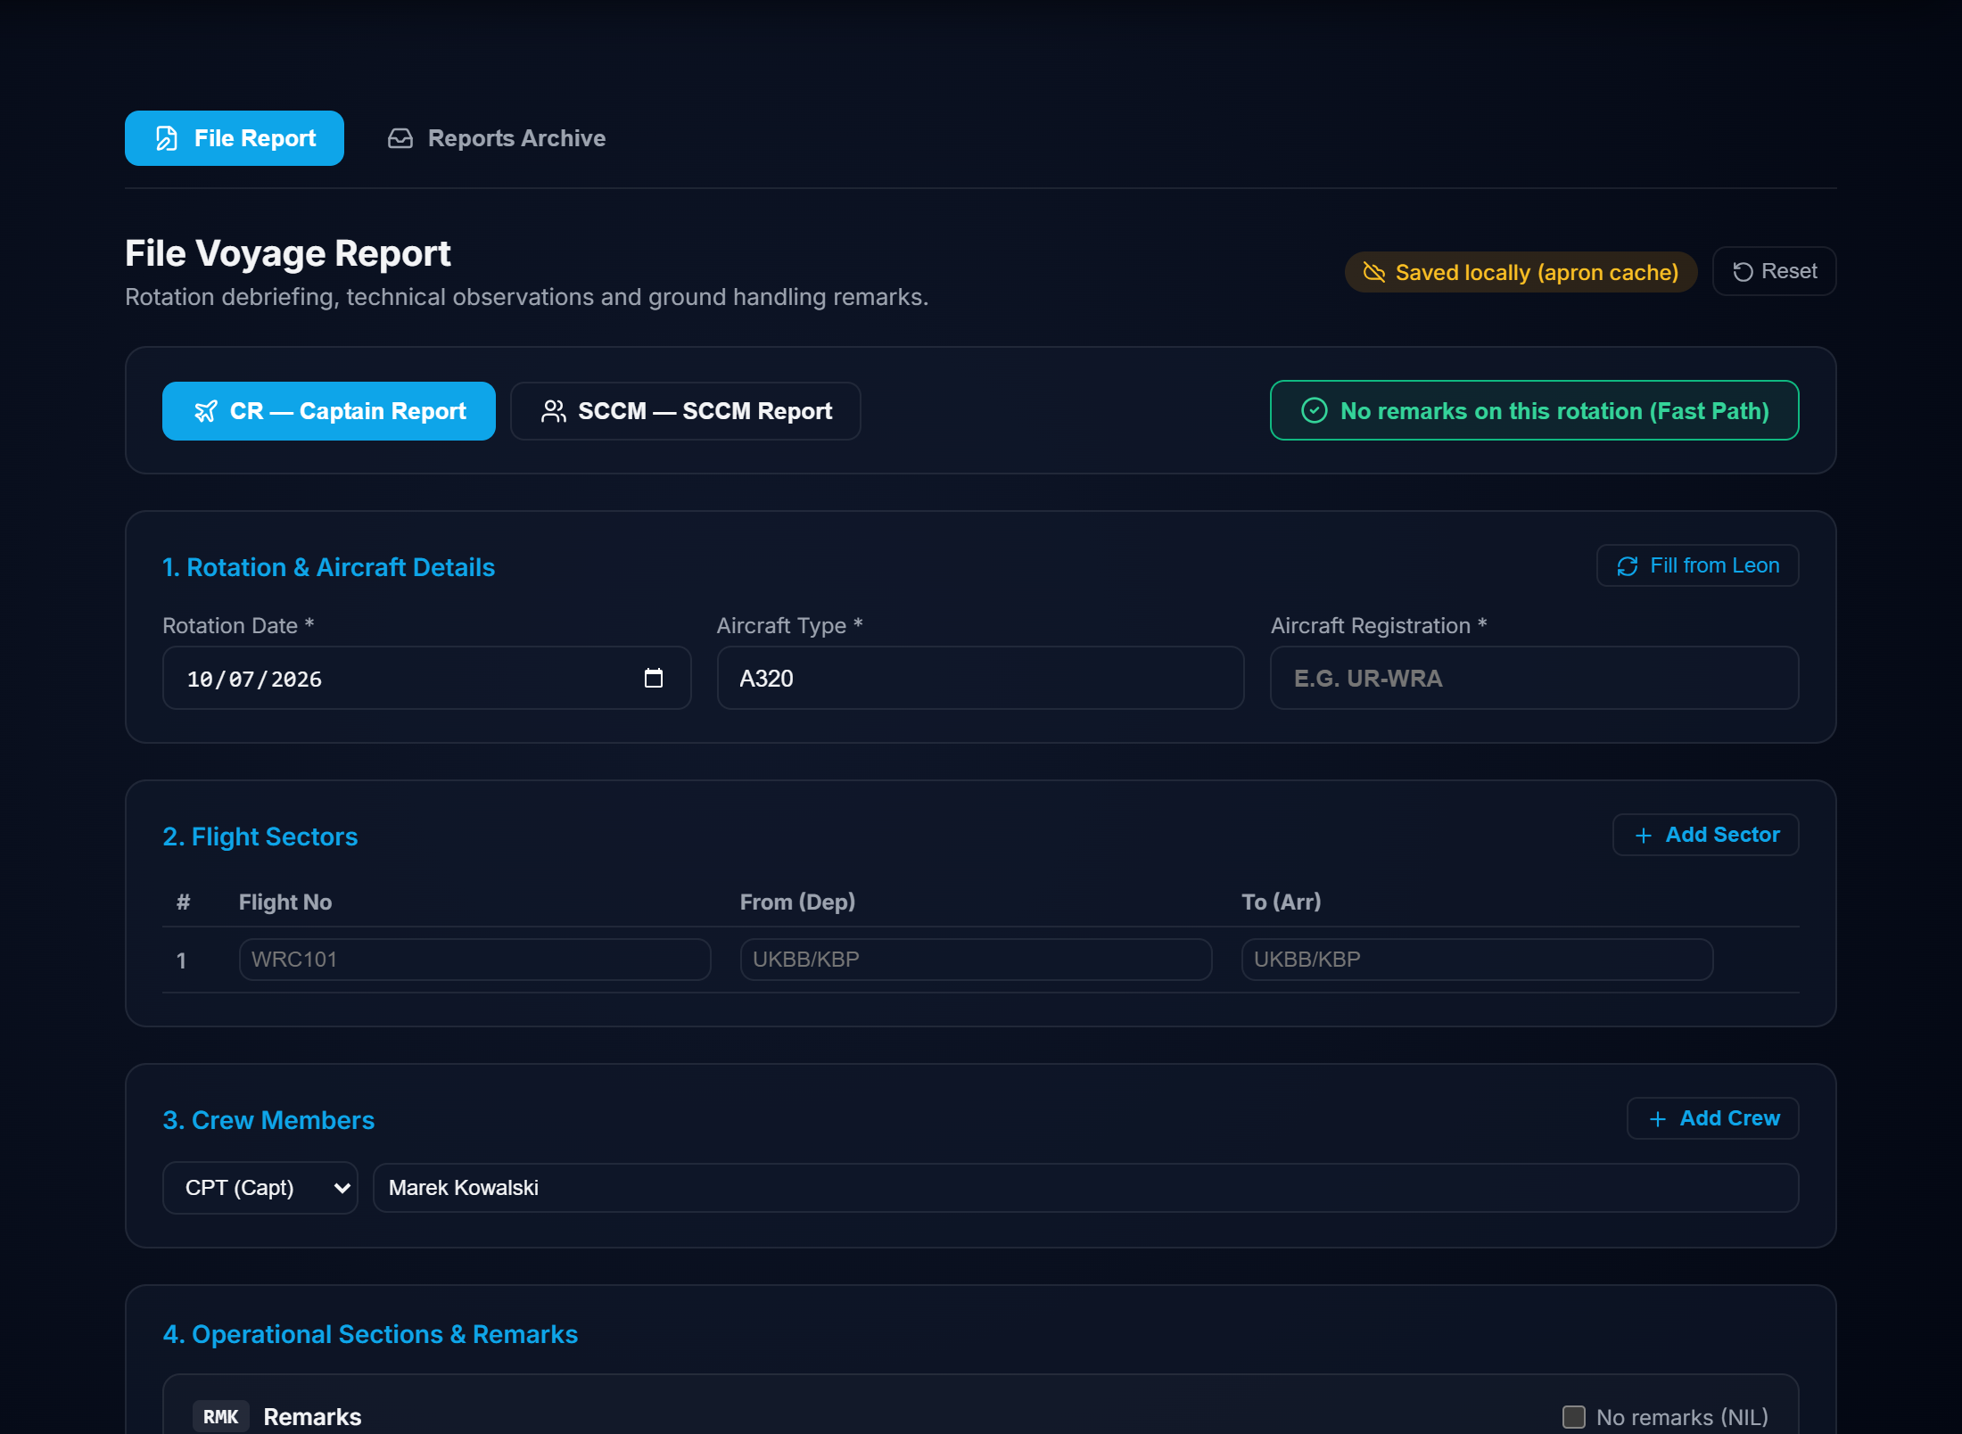Click the refresh icon in Fill from Leon

[x=1628, y=566]
